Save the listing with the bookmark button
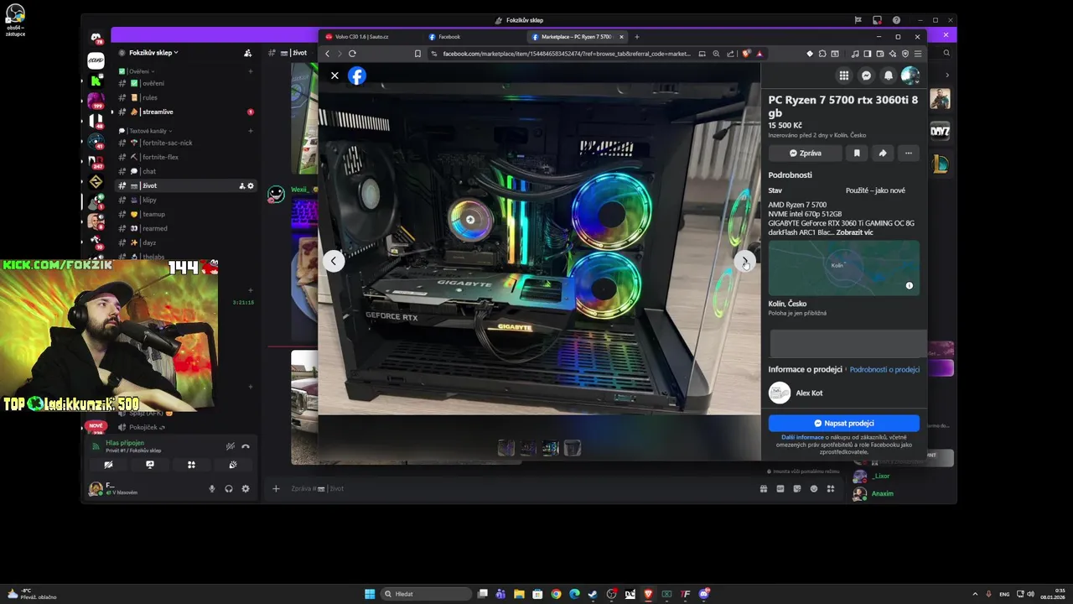The height and width of the screenshot is (604, 1073). 857,154
